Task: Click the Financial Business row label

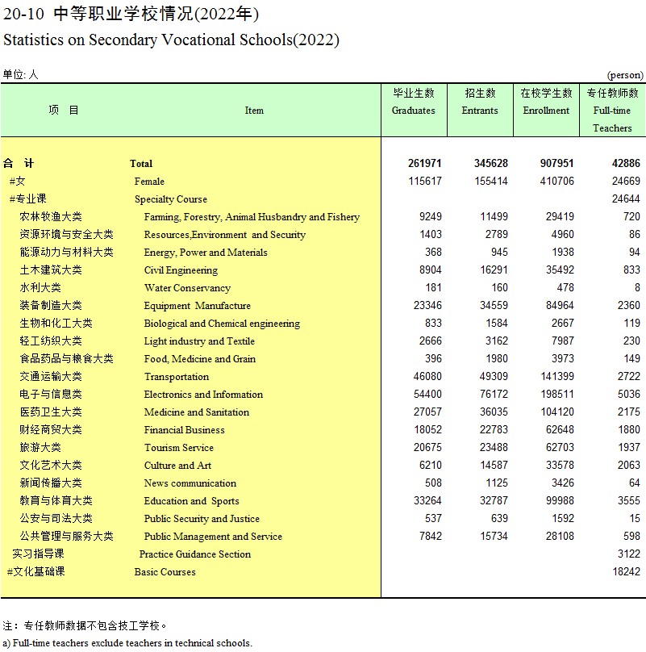Action: tap(184, 430)
